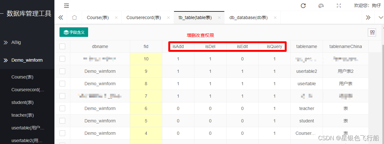Switch to the db_database(db表) tab
Viewport: 384px width, 144px height.
(248, 18)
